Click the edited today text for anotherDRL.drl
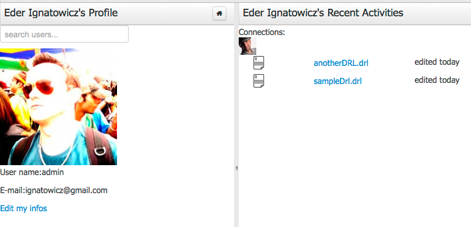 [x=436, y=62]
